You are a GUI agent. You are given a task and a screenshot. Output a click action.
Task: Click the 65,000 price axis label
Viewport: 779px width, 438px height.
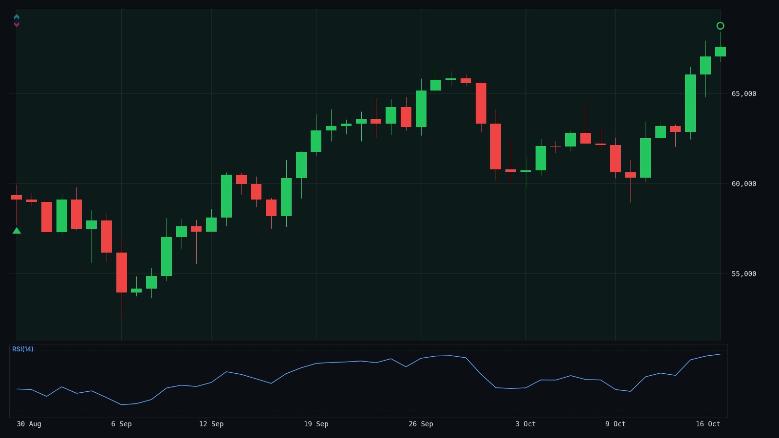(744, 93)
